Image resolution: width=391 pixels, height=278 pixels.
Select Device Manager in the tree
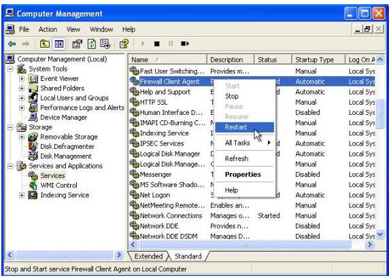(64, 118)
